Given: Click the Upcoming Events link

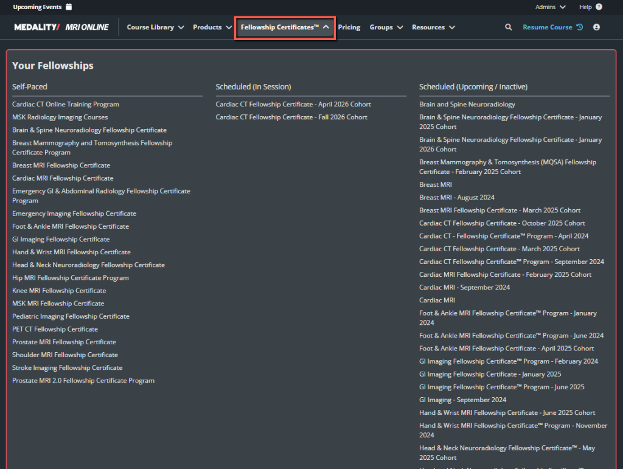Looking at the screenshot, I should tap(37, 7).
